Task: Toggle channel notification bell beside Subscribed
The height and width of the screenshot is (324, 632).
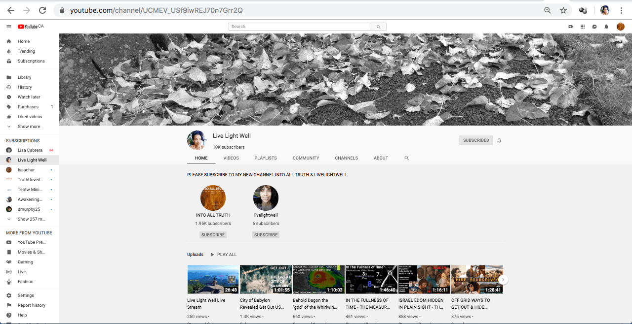Action: pyautogui.click(x=499, y=140)
